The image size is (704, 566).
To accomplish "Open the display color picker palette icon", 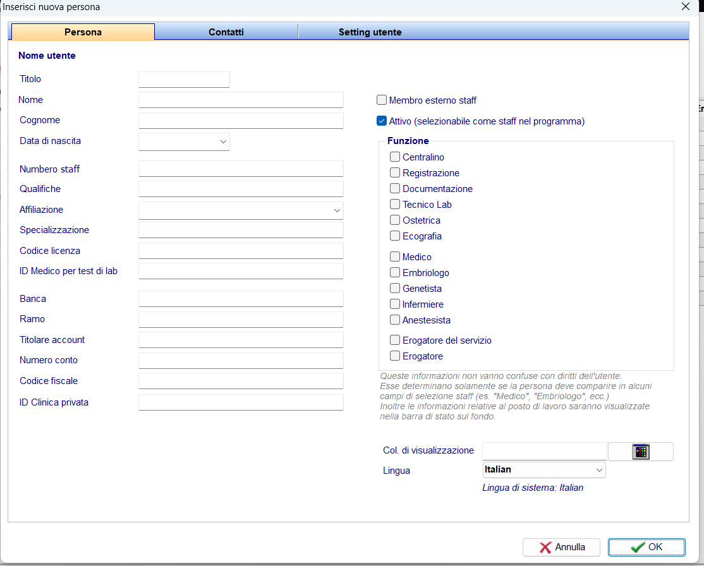I will click(641, 452).
